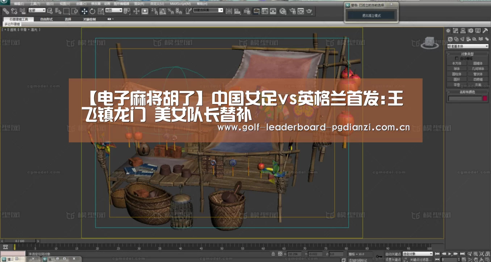Screen dimensions: 491x262
Task: Switch to the 自由形式 ribbon tab
Action: 47,19
